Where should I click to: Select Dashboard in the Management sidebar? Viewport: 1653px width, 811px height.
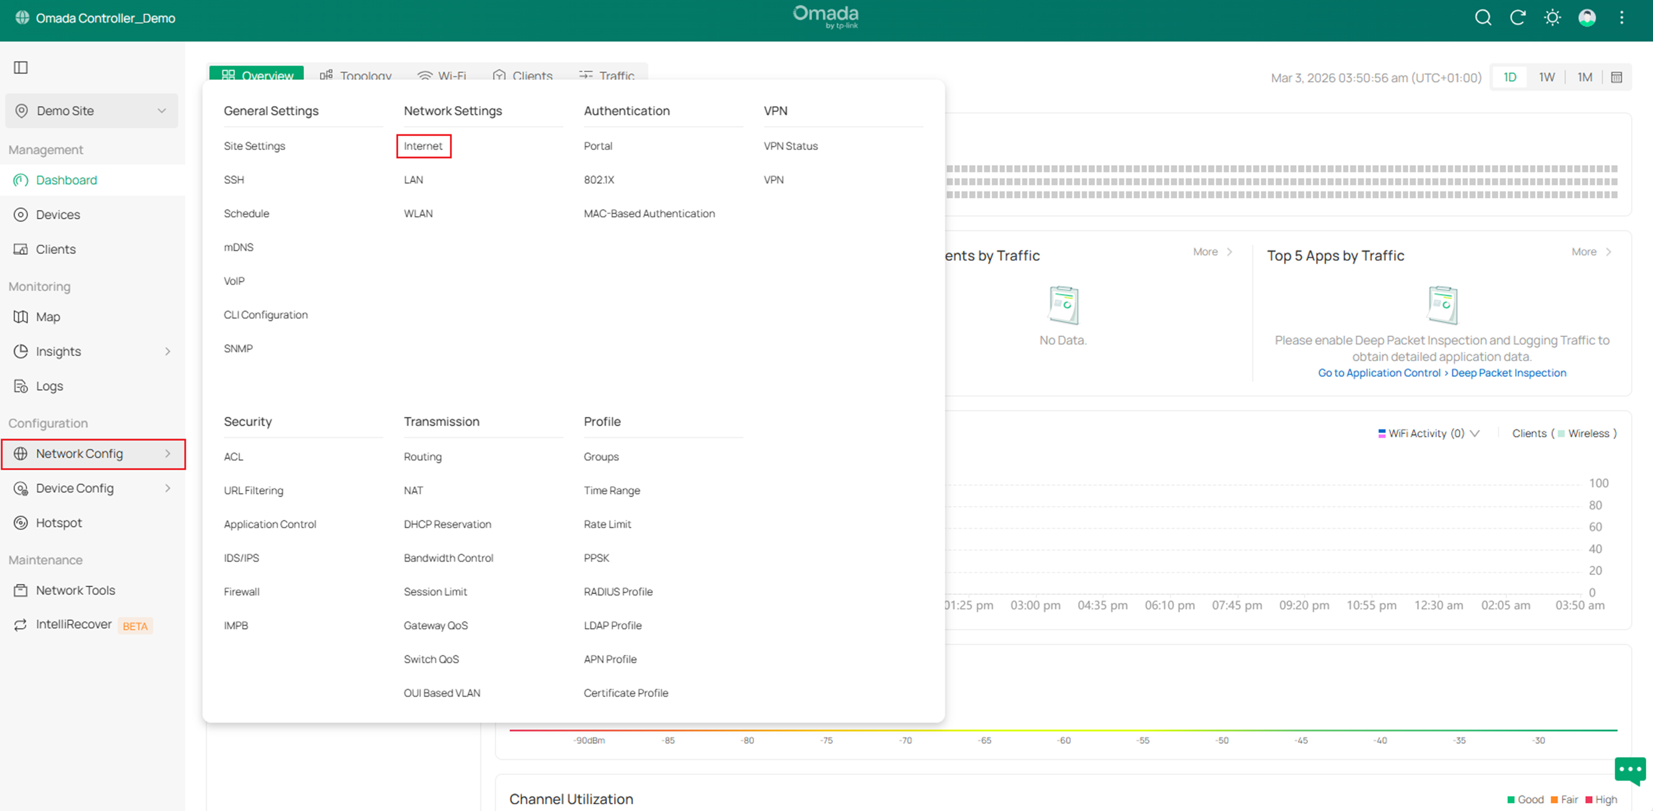66,179
